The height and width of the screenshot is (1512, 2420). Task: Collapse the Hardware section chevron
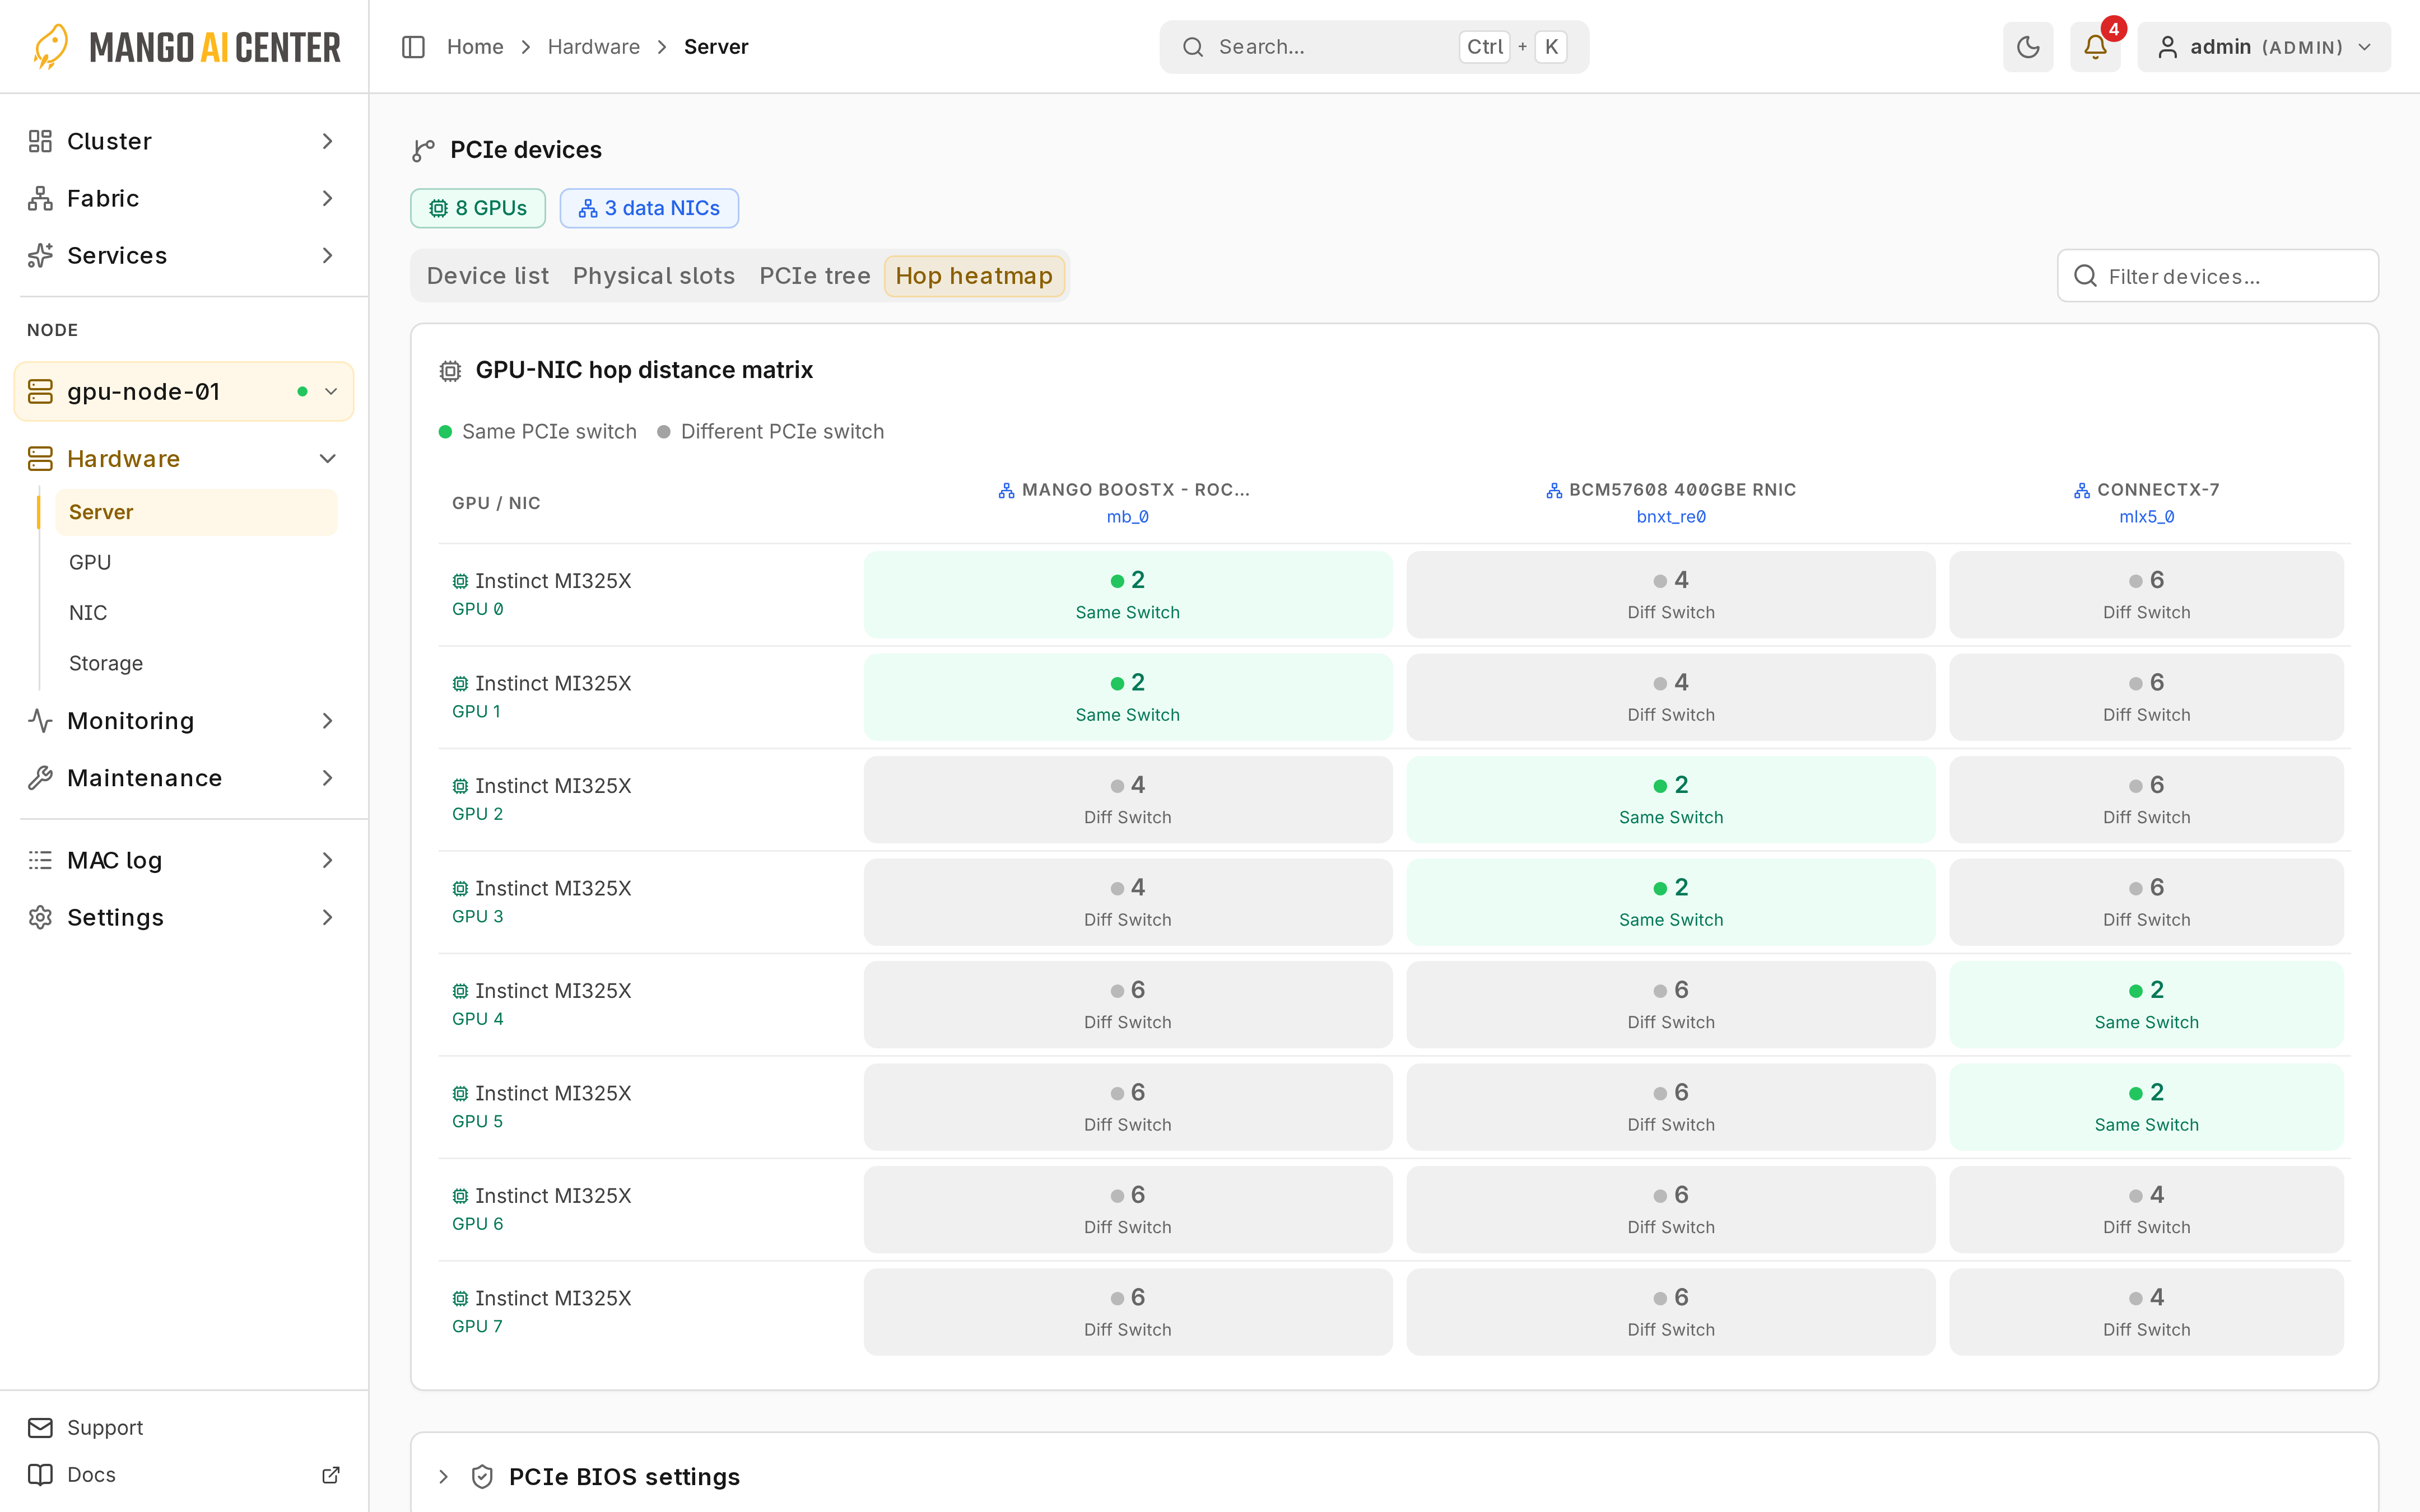(327, 458)
